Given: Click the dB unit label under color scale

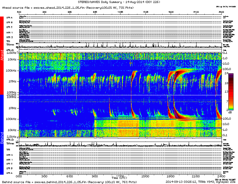Looking at the screenshot, I should point(230,112).
